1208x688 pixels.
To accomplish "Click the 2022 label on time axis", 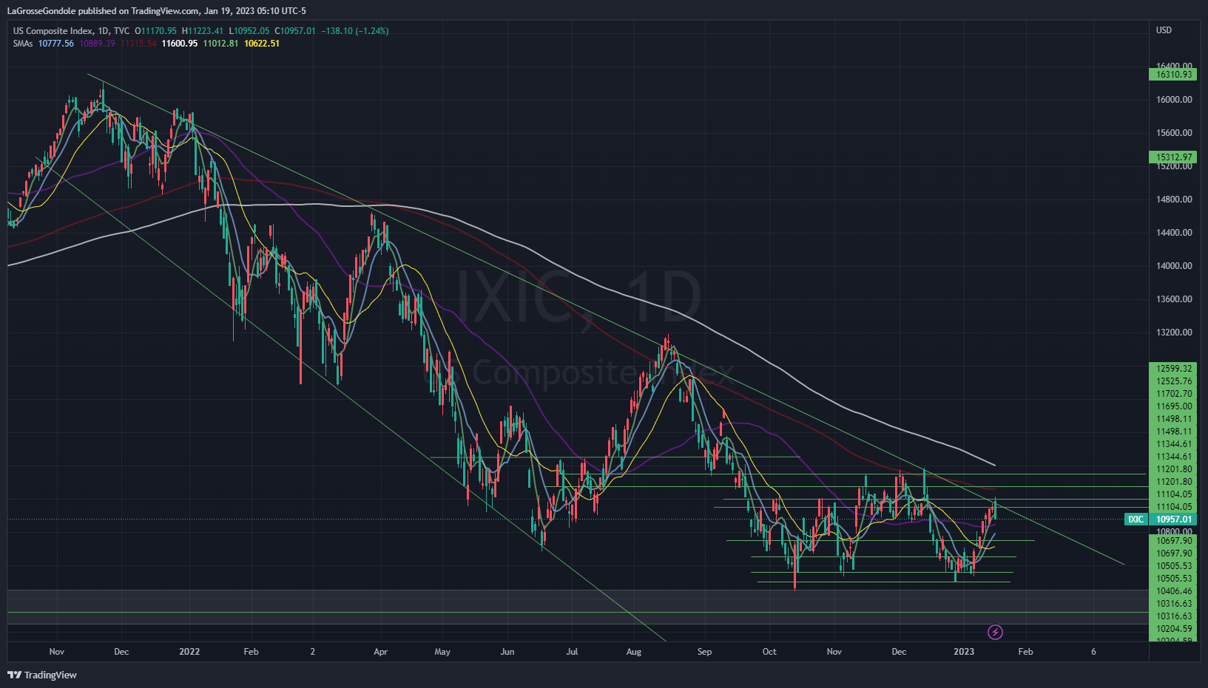I will pyautogui.click(x=189, y=652).
